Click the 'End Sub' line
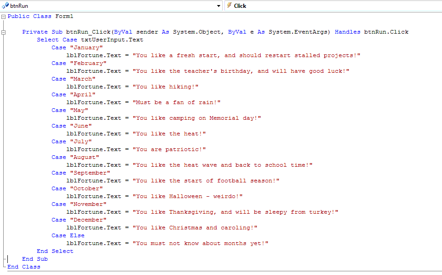The image size is (442, 275). tap(35, 259)
